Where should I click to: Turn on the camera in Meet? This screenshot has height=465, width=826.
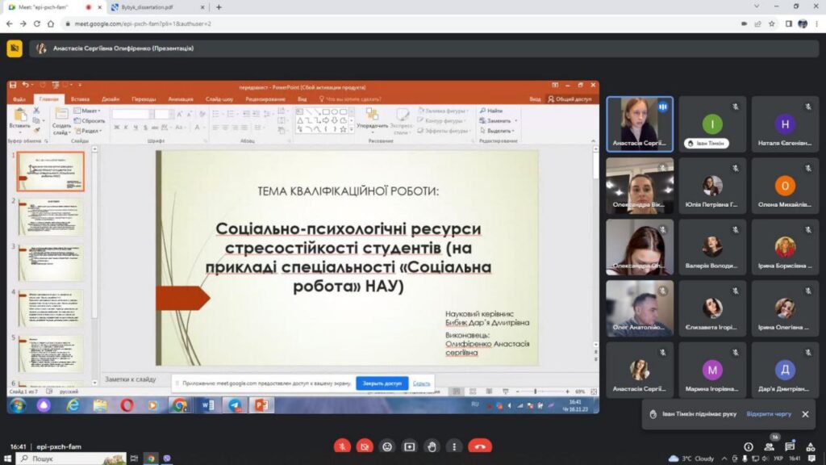[365, 446]
